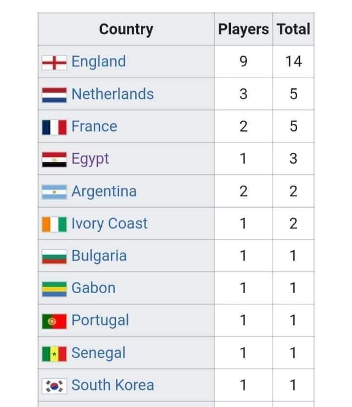This screenshot has width=352, height=407.
Task: Click the Senegal flag icon
Action: point(54,354)
